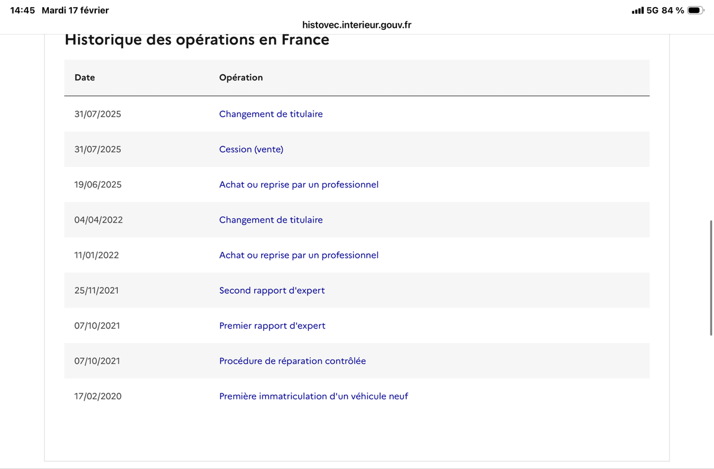Select the date 04/04/2022
Viewport: 714px width, 469px height.
(x=99, y=220)
